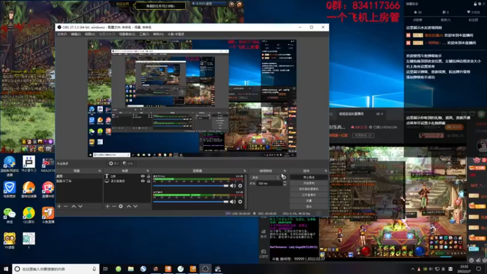Toggle lock on the display capture source

pos(149,181)
